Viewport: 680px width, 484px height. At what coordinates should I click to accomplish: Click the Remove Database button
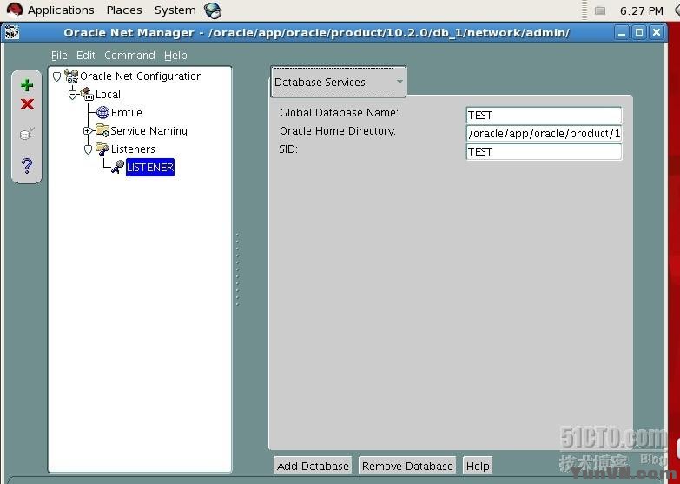point(407,466)
